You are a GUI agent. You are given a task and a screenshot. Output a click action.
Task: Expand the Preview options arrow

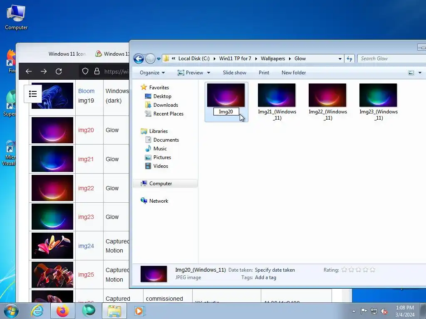[209, 73]
